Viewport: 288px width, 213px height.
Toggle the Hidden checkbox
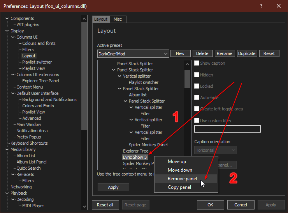(x=197, y=75)
